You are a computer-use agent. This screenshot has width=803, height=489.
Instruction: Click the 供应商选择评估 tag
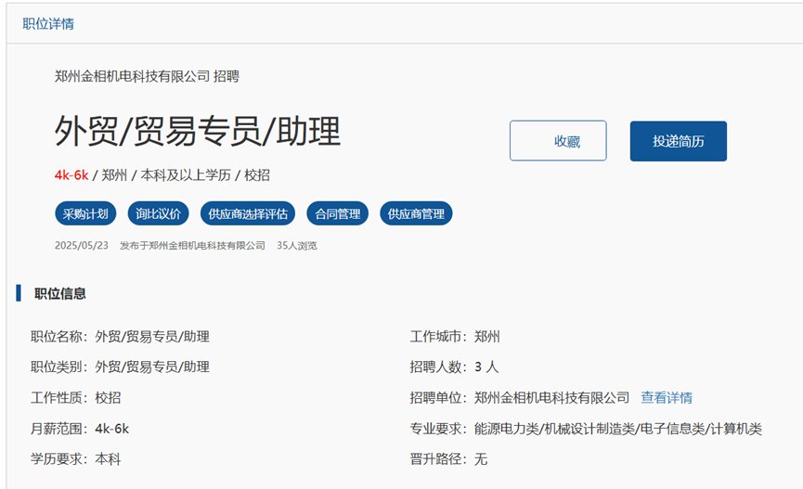coord(248,213)
